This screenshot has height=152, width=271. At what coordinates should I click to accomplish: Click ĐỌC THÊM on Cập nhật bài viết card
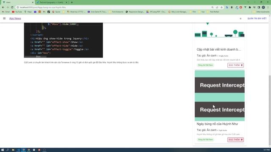235,65
